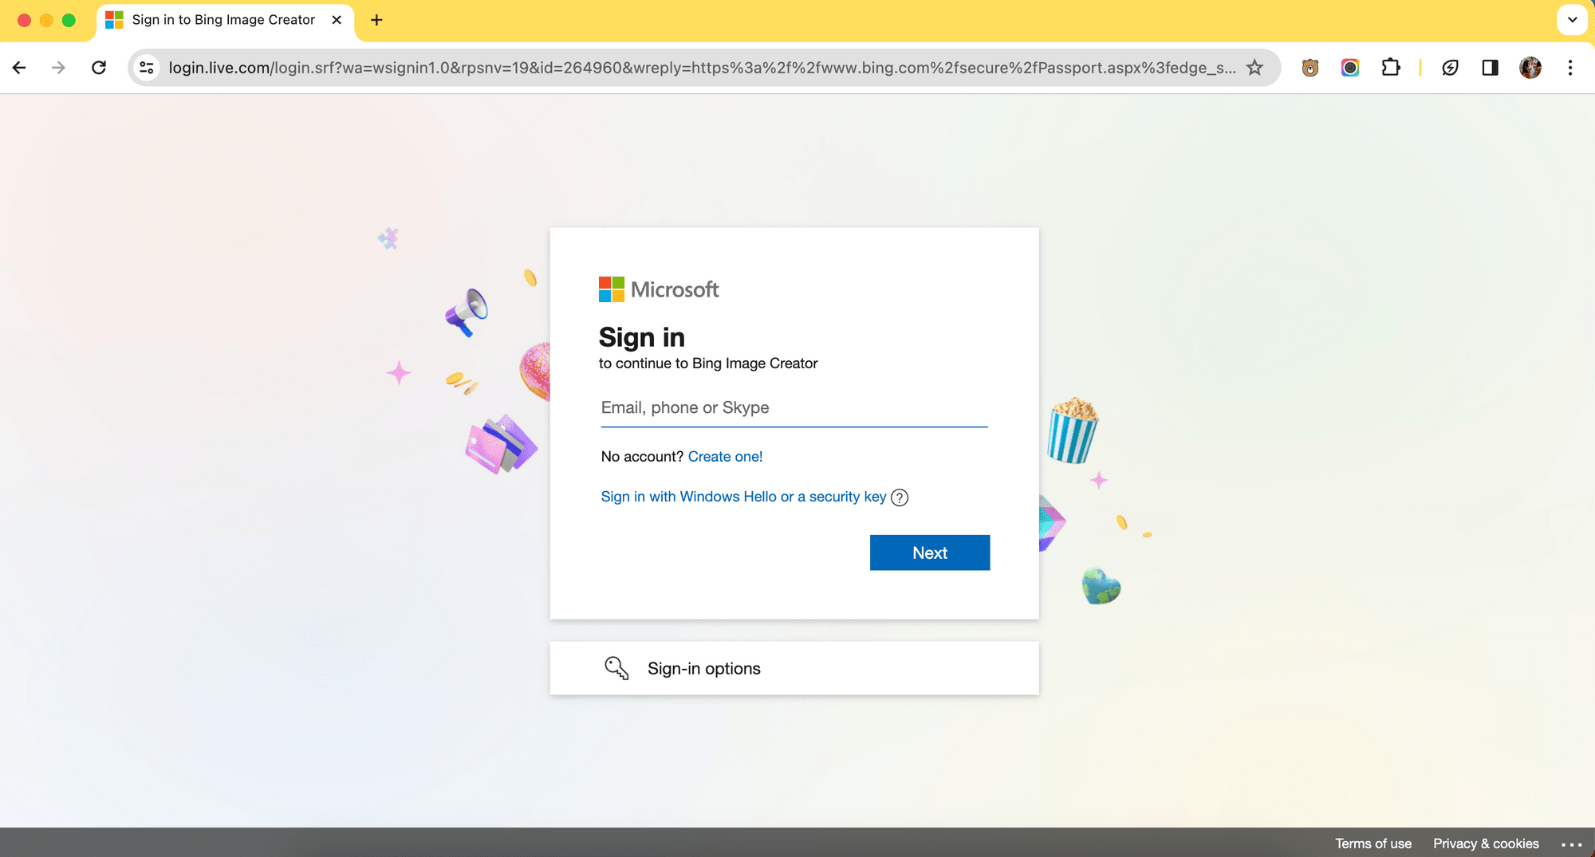Open Privacy & cookies link

pyautogui.click(x=1486, y=843)
